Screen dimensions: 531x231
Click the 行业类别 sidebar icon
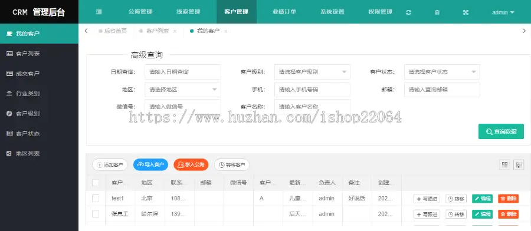9,93
